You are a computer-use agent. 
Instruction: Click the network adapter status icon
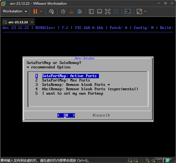click(147, 161)
